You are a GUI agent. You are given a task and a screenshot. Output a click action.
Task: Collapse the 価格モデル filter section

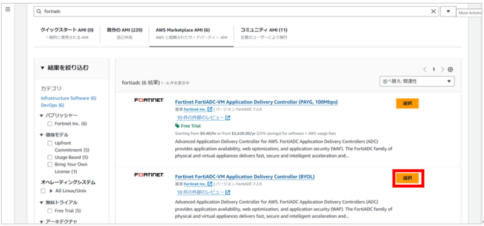[x=42, y=135]
